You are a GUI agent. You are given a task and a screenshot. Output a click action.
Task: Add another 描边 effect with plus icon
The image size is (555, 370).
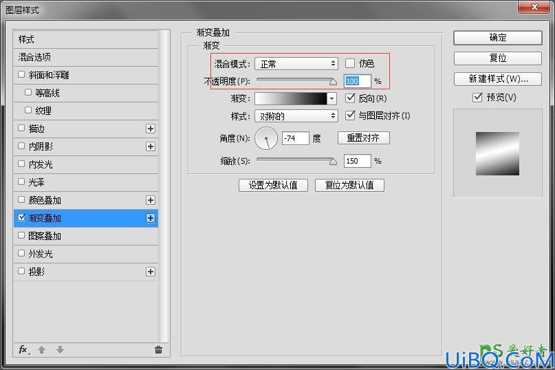[x=151, y=129]
